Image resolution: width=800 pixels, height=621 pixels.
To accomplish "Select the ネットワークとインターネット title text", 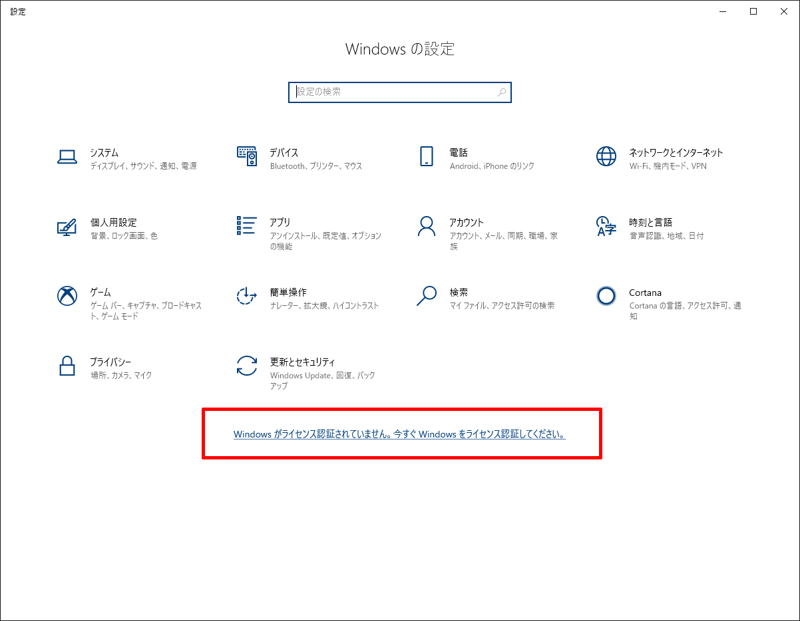I will click(676, 152).
